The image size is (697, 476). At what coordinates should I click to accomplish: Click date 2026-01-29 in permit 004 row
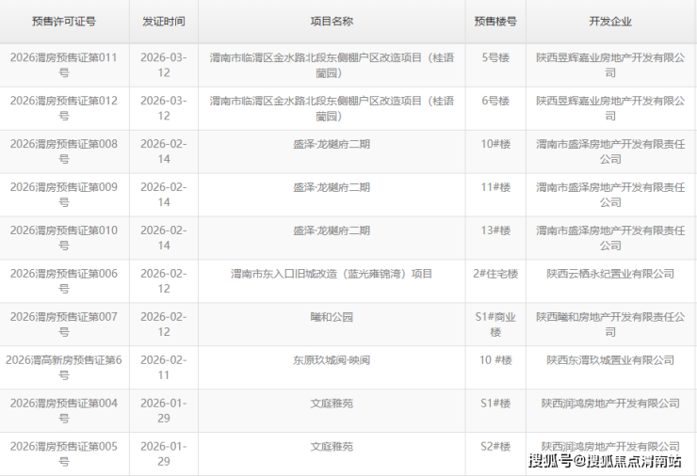tap(164, 411)
